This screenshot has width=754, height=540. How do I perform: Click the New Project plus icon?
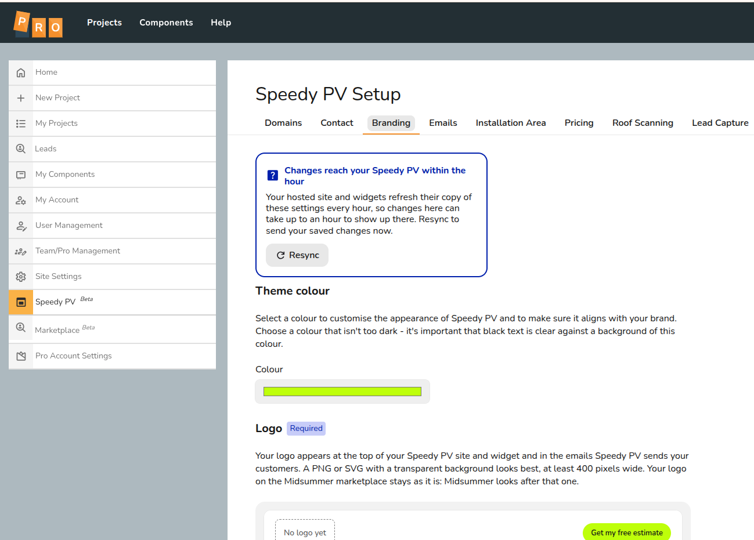tap(21, 98)
